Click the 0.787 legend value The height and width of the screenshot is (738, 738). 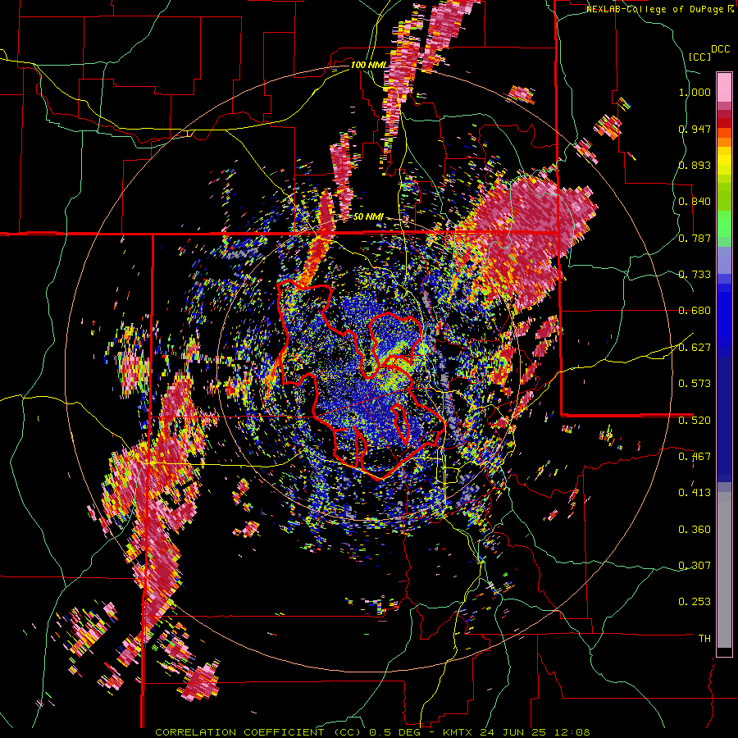point(695,238)
